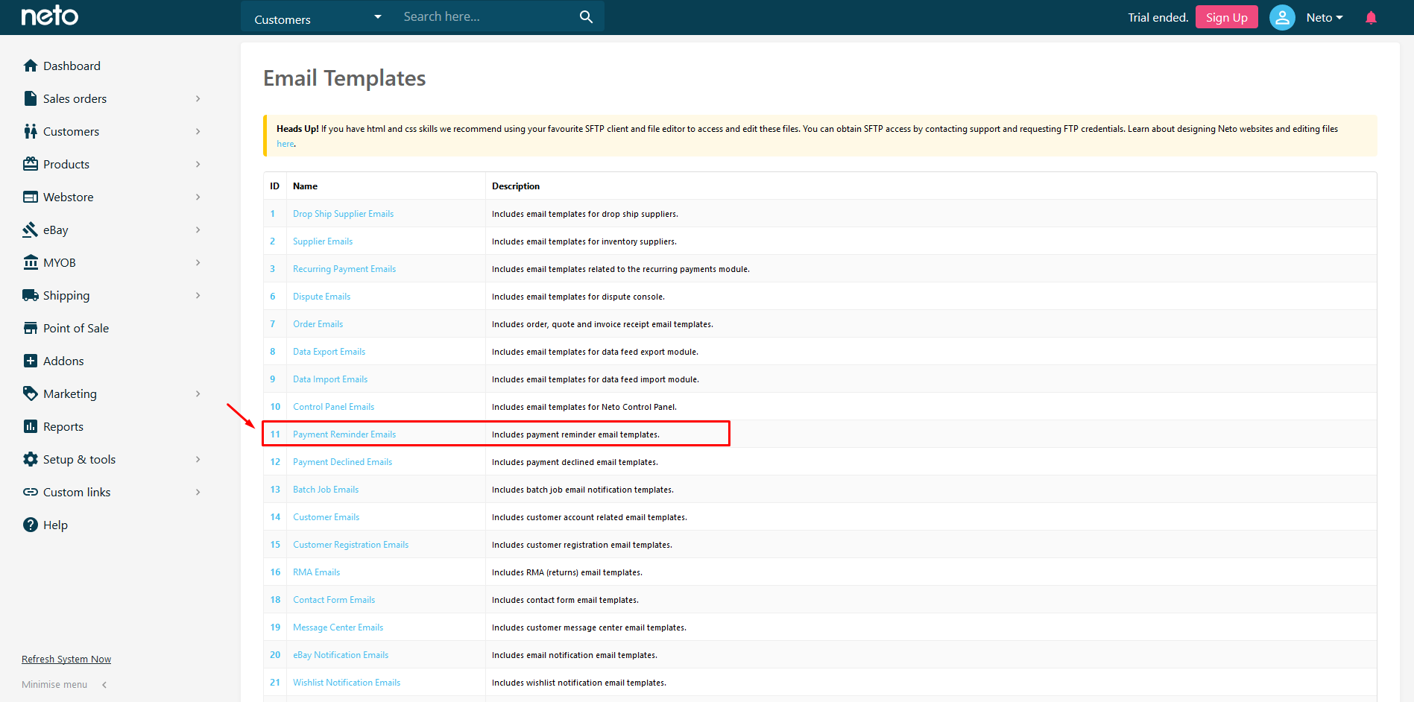Collapse sidebar using Minimise menu
The width and height of the screenshot is (1414, 702).
(x=64, y=684)
